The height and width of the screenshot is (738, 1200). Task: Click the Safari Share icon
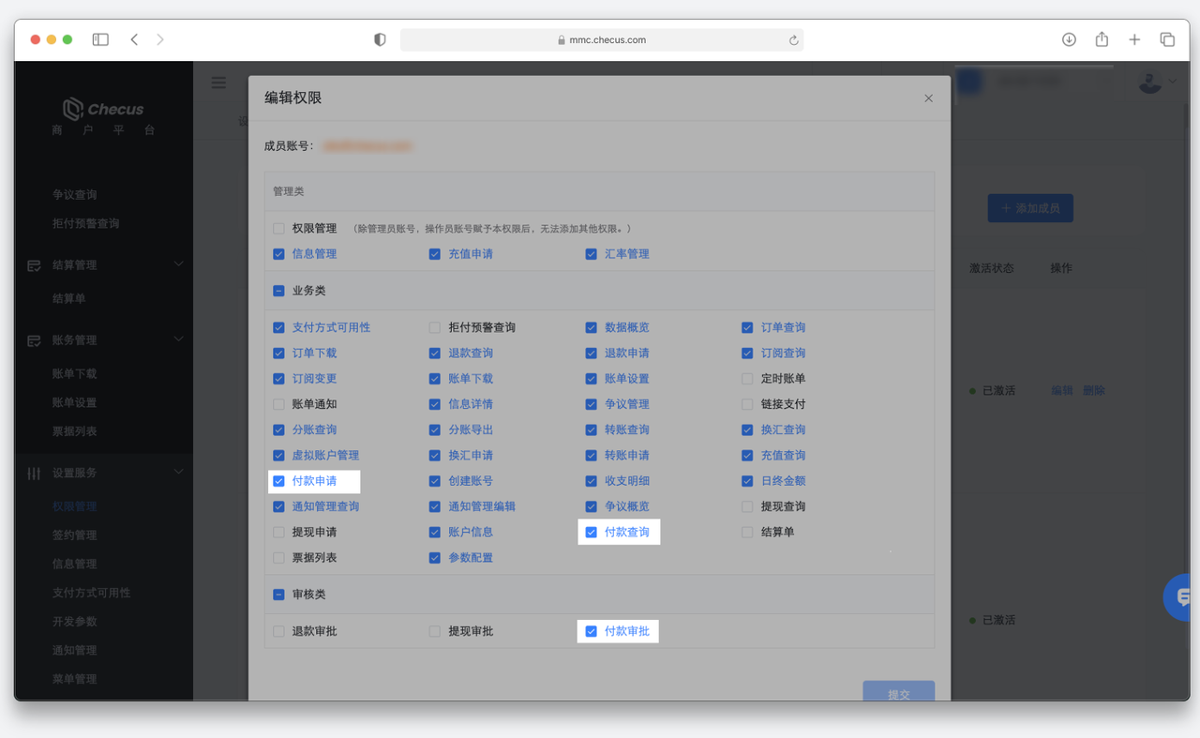[1102, 39]
